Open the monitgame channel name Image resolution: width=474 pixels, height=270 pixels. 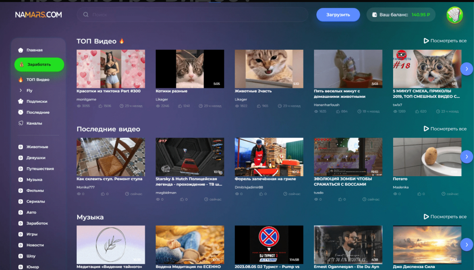click(87, 100)
